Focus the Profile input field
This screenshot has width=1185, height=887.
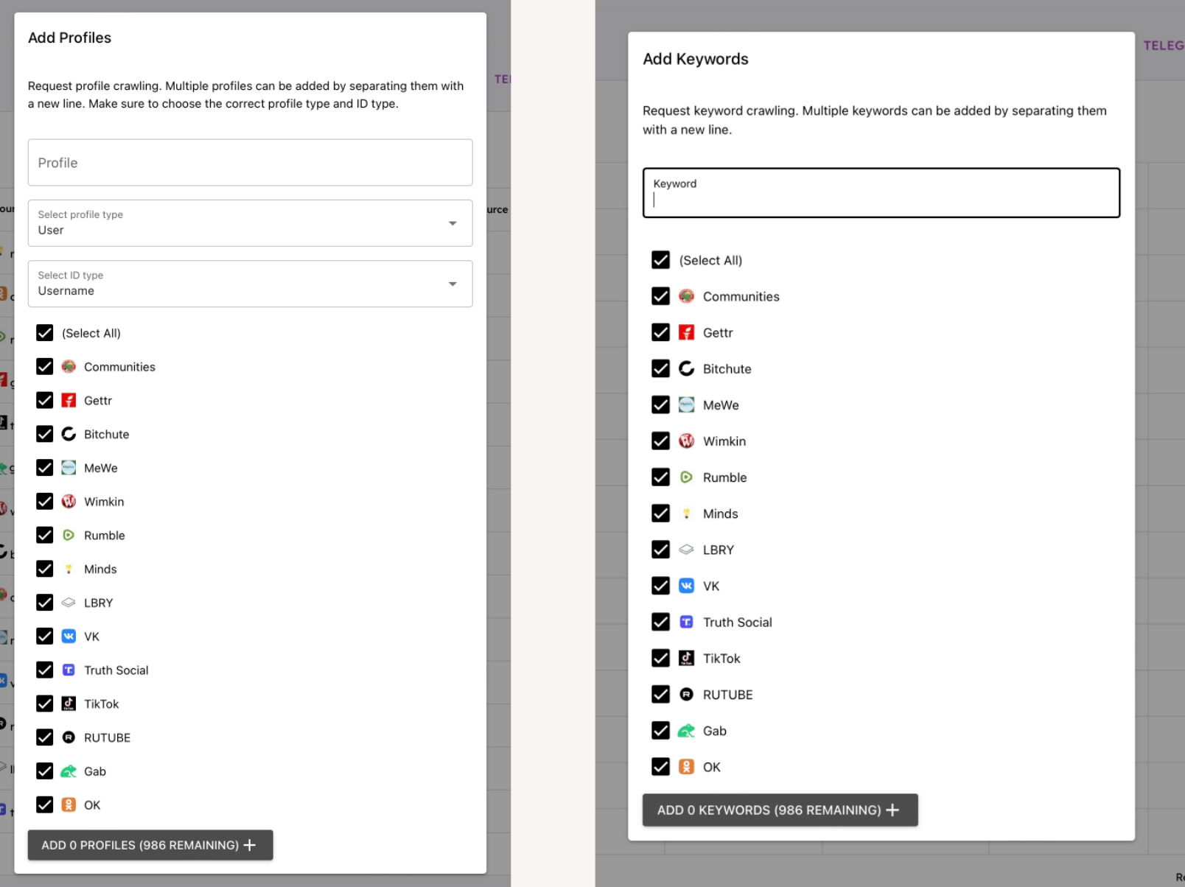coord(250,163)
